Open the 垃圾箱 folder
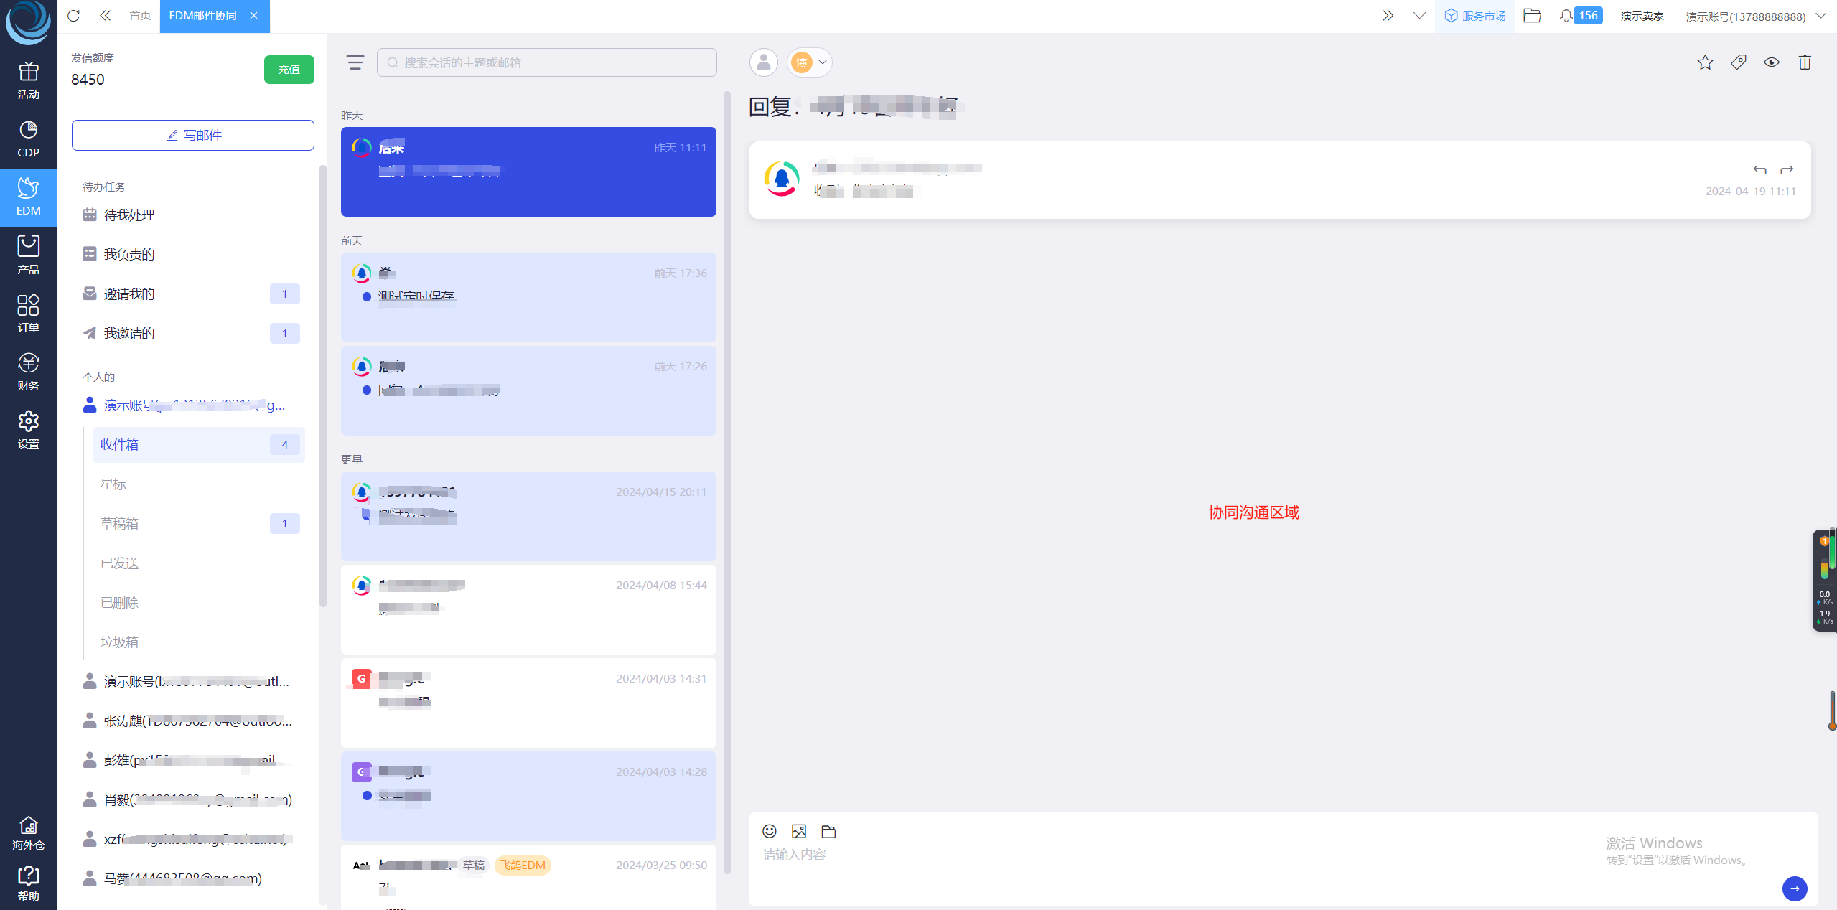 point(199,642)
